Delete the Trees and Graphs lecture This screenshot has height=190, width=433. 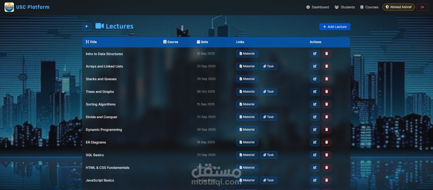point(327,92)
